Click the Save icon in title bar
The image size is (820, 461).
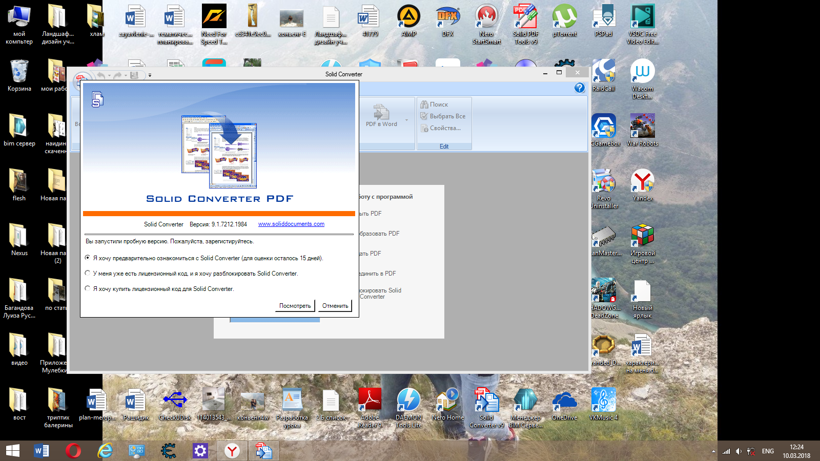[134, 75]
